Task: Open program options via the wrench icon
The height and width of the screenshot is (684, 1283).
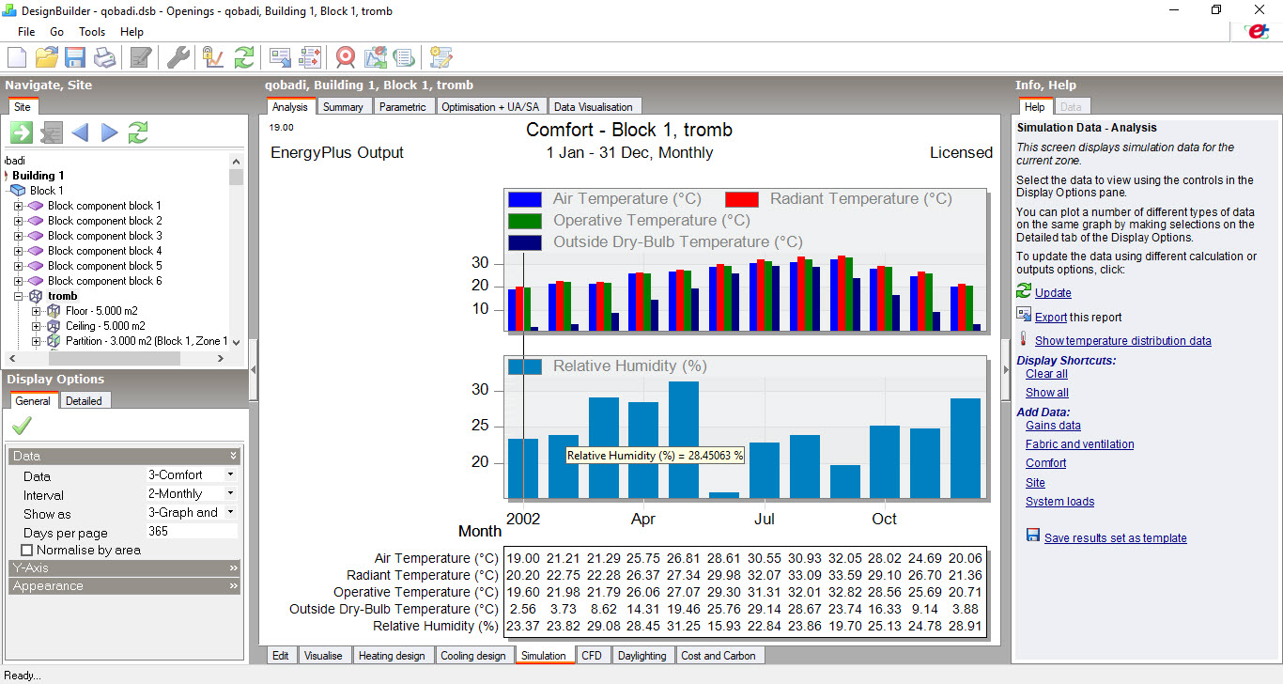Action: click(178, 57)
